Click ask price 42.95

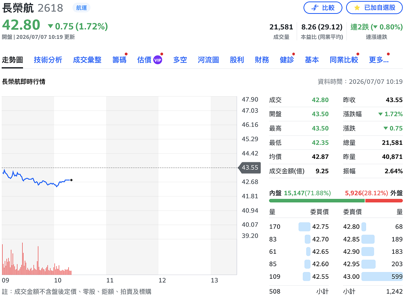(x=352, y=264)
